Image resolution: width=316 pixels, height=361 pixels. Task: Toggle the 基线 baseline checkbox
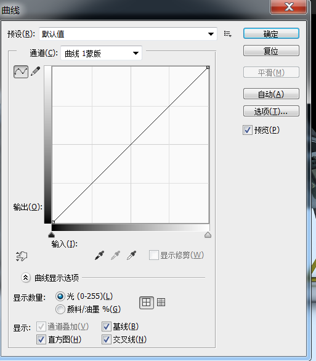point(107,327)
